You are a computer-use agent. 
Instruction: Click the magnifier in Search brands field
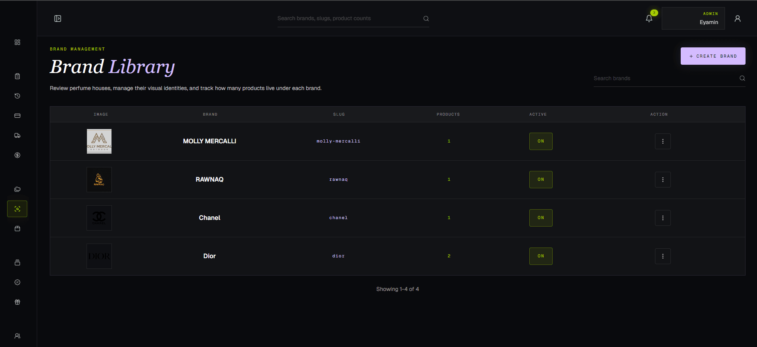742,78
